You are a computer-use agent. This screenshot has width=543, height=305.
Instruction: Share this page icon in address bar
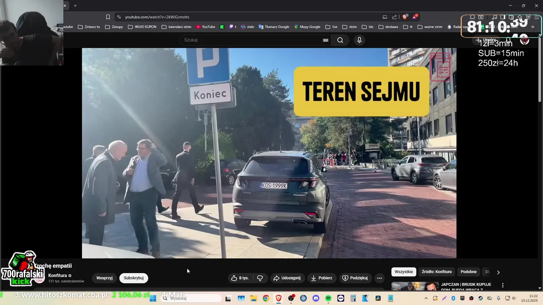tap(395, 17)
